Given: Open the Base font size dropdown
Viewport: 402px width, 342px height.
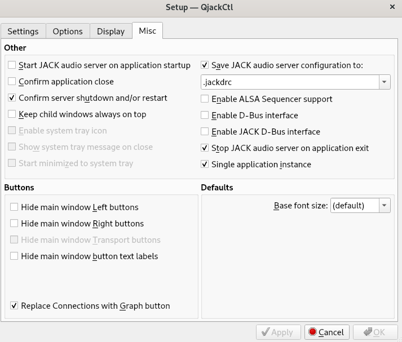Looking at the screenshot, I should [x=360, y=206].
